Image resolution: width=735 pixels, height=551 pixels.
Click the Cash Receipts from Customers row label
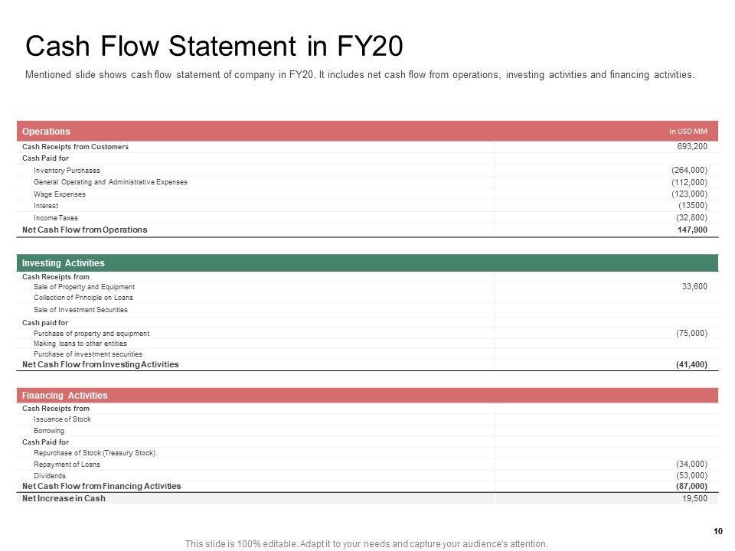[x=76, y=146]
